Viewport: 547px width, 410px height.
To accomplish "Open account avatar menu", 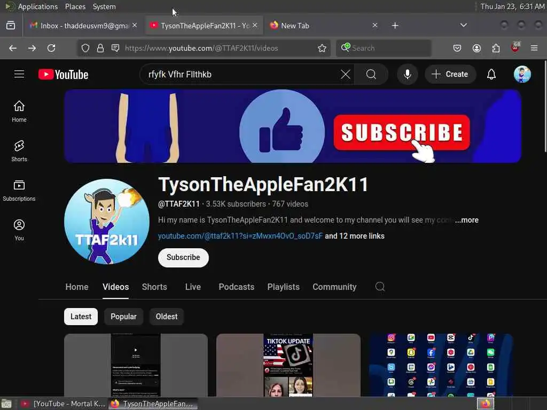I will tap(522, 74).
